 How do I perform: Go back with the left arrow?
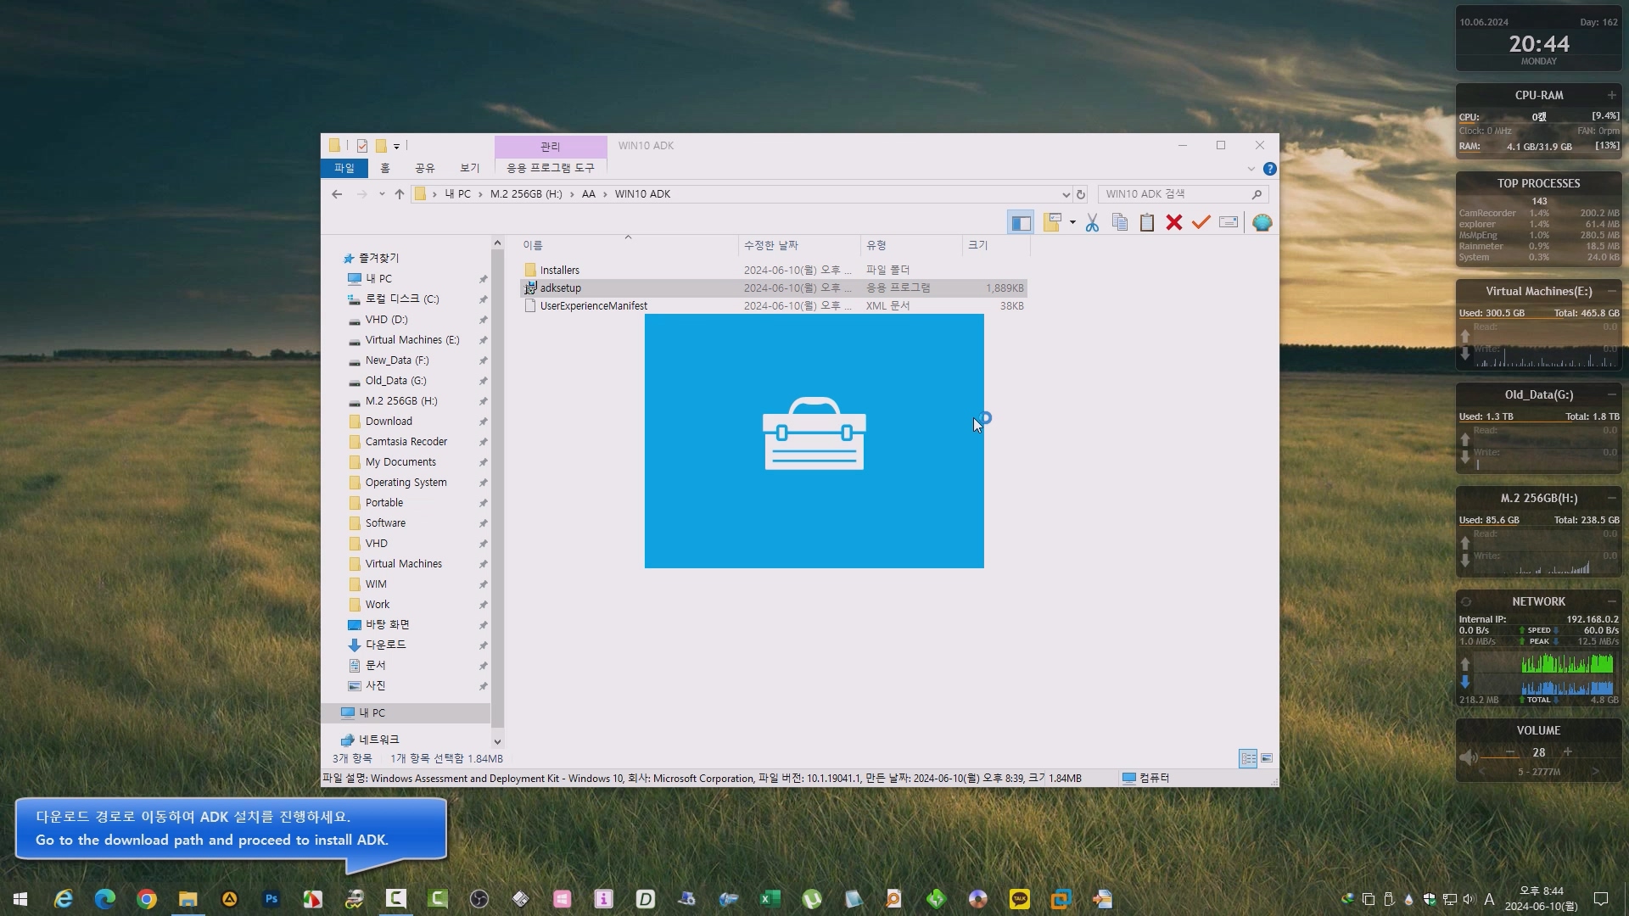[337, 194]
